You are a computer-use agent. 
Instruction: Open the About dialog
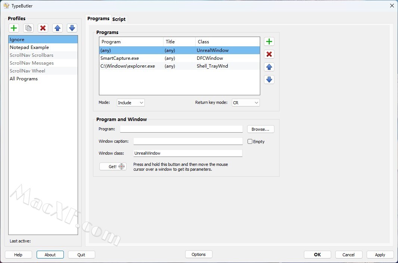(x=50, y=255)
